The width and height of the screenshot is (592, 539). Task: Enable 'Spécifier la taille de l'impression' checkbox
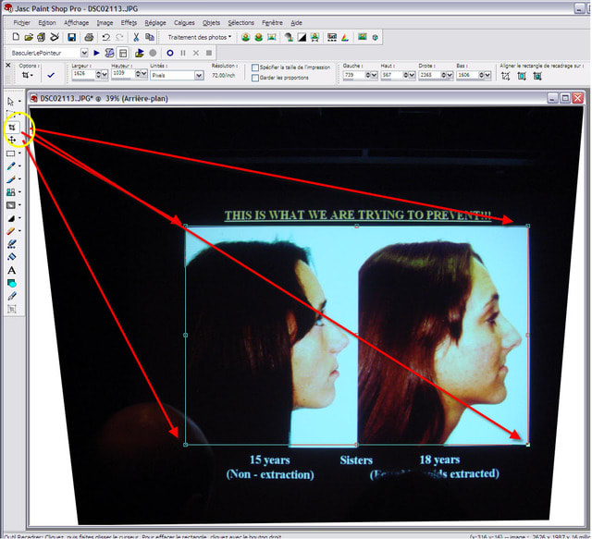coord(255,67)
